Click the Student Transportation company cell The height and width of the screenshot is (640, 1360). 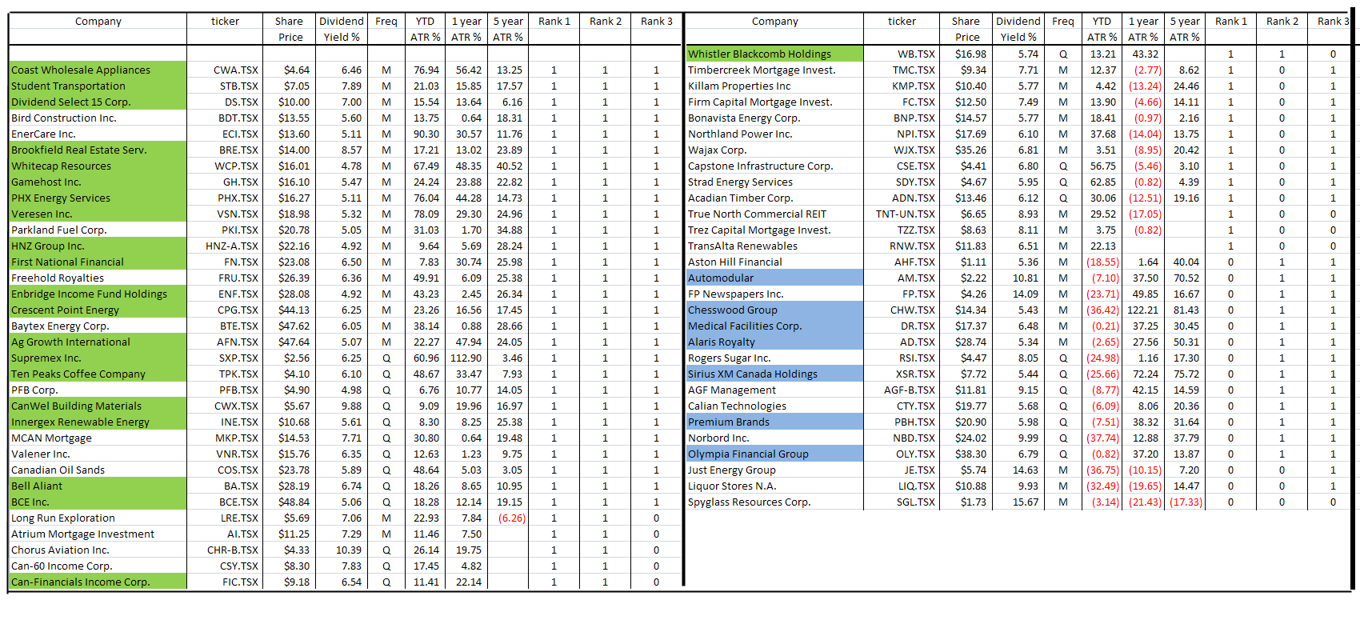click(x=98, y=86)
